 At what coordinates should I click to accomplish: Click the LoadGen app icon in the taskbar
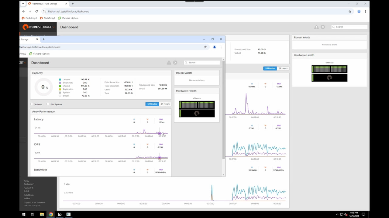(x=60, y=214)
